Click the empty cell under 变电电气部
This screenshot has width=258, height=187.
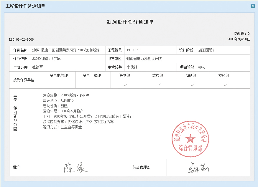point(57,85)
